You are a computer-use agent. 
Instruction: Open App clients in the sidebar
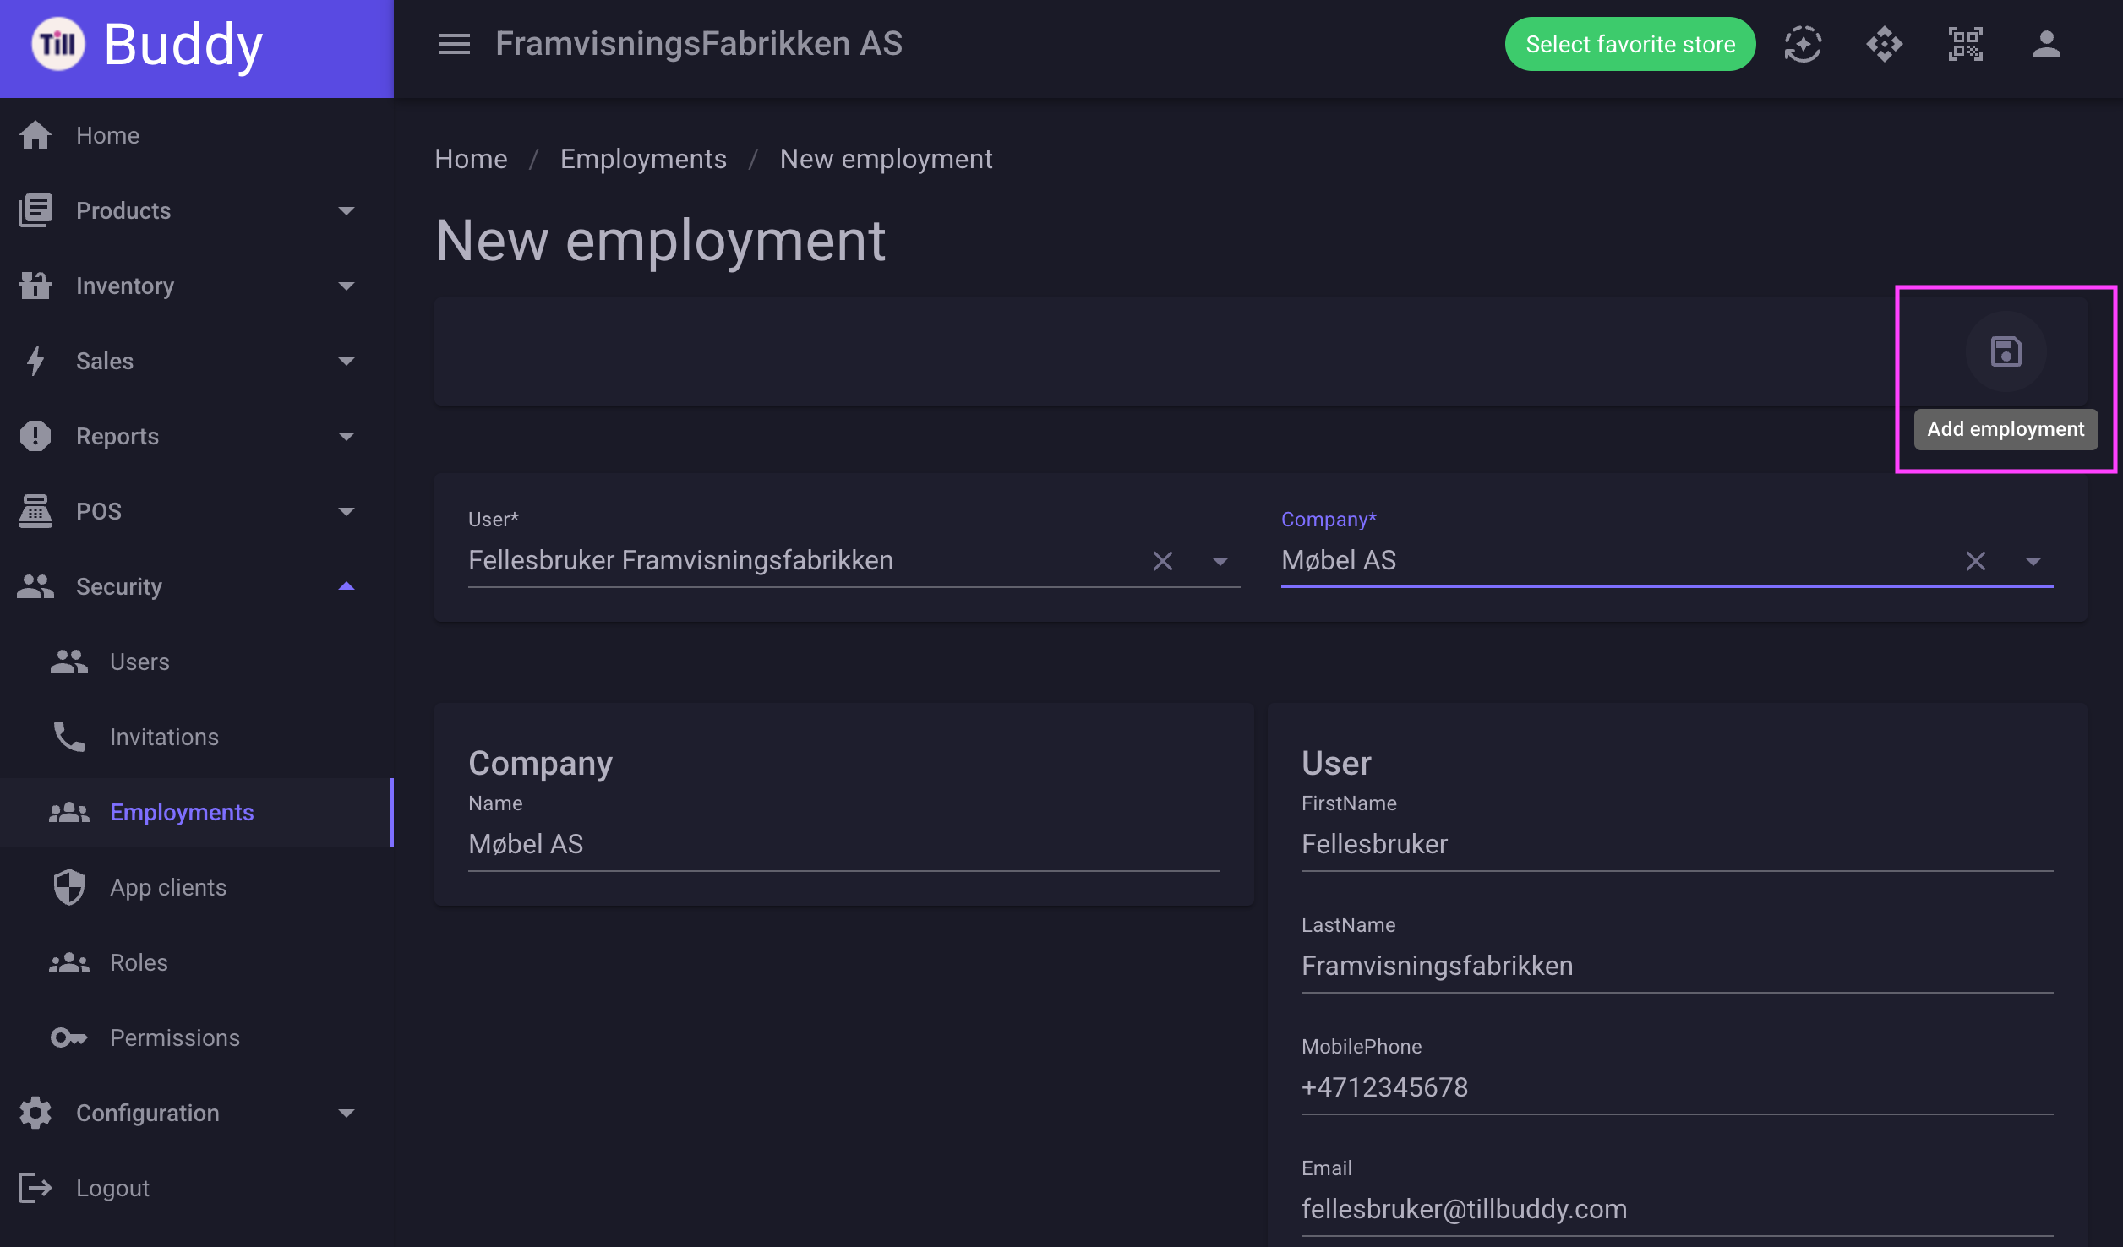[196, 887]
